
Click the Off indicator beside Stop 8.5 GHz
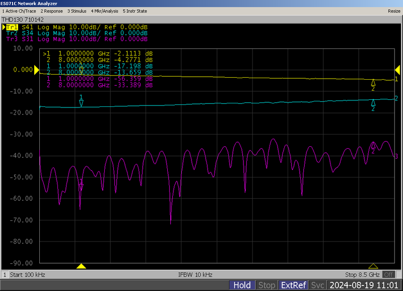pyautogui.click(x=388, y=275)
